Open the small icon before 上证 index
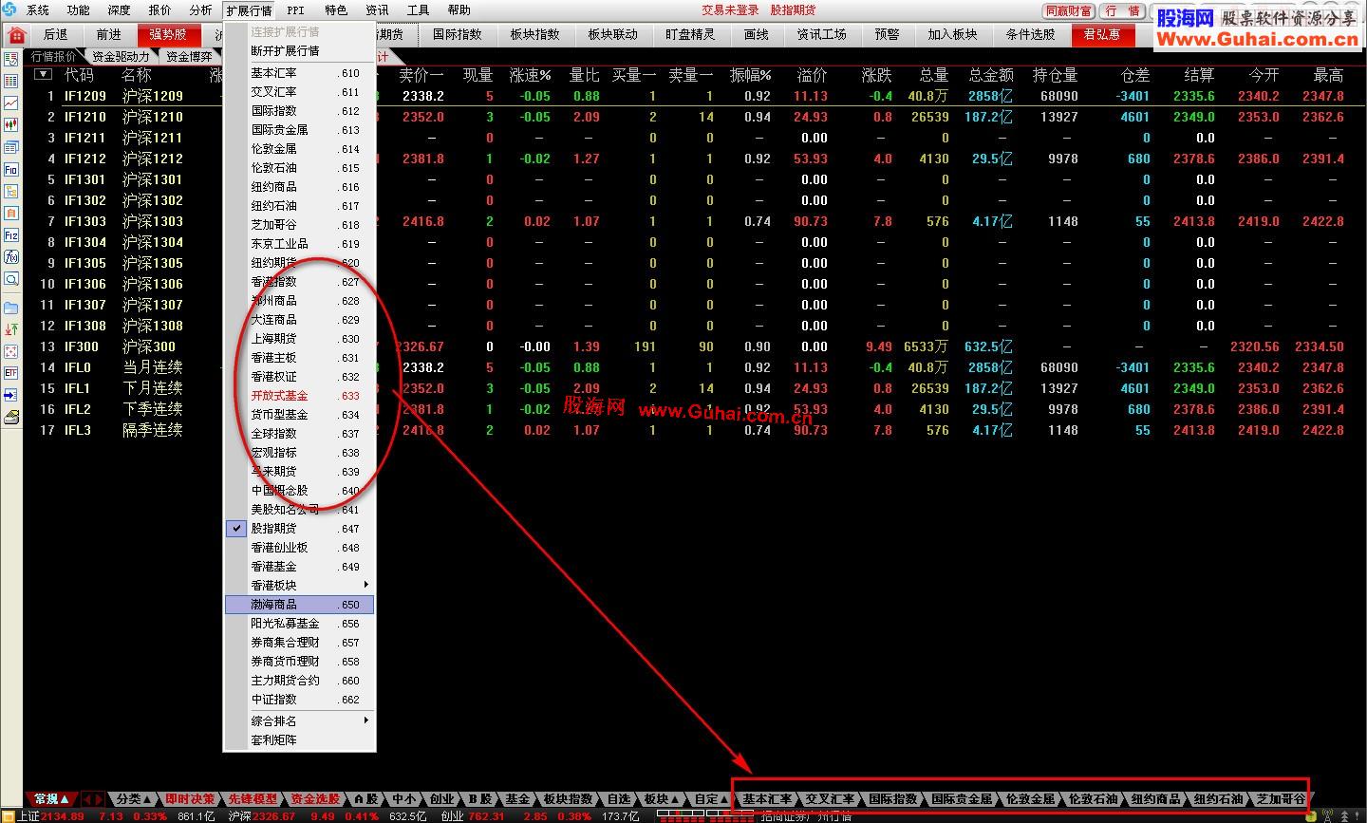Screen dimensions: 1367x823 point(9,816)
